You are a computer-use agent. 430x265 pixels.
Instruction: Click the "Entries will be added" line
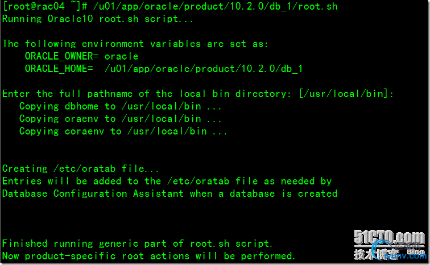[x=167, y=181]
